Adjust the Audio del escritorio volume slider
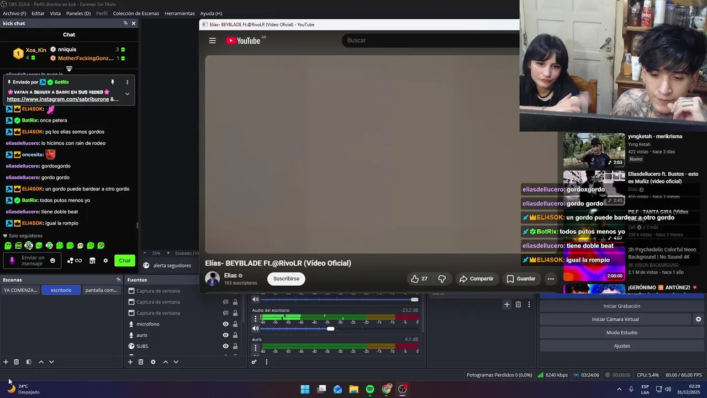707x398 pixels. pyautogui.click(x=330, y=329)
